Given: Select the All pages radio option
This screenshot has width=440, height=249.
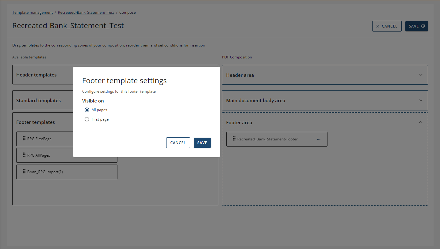Looking at the screenshot, I should click(x=87, y=110).
